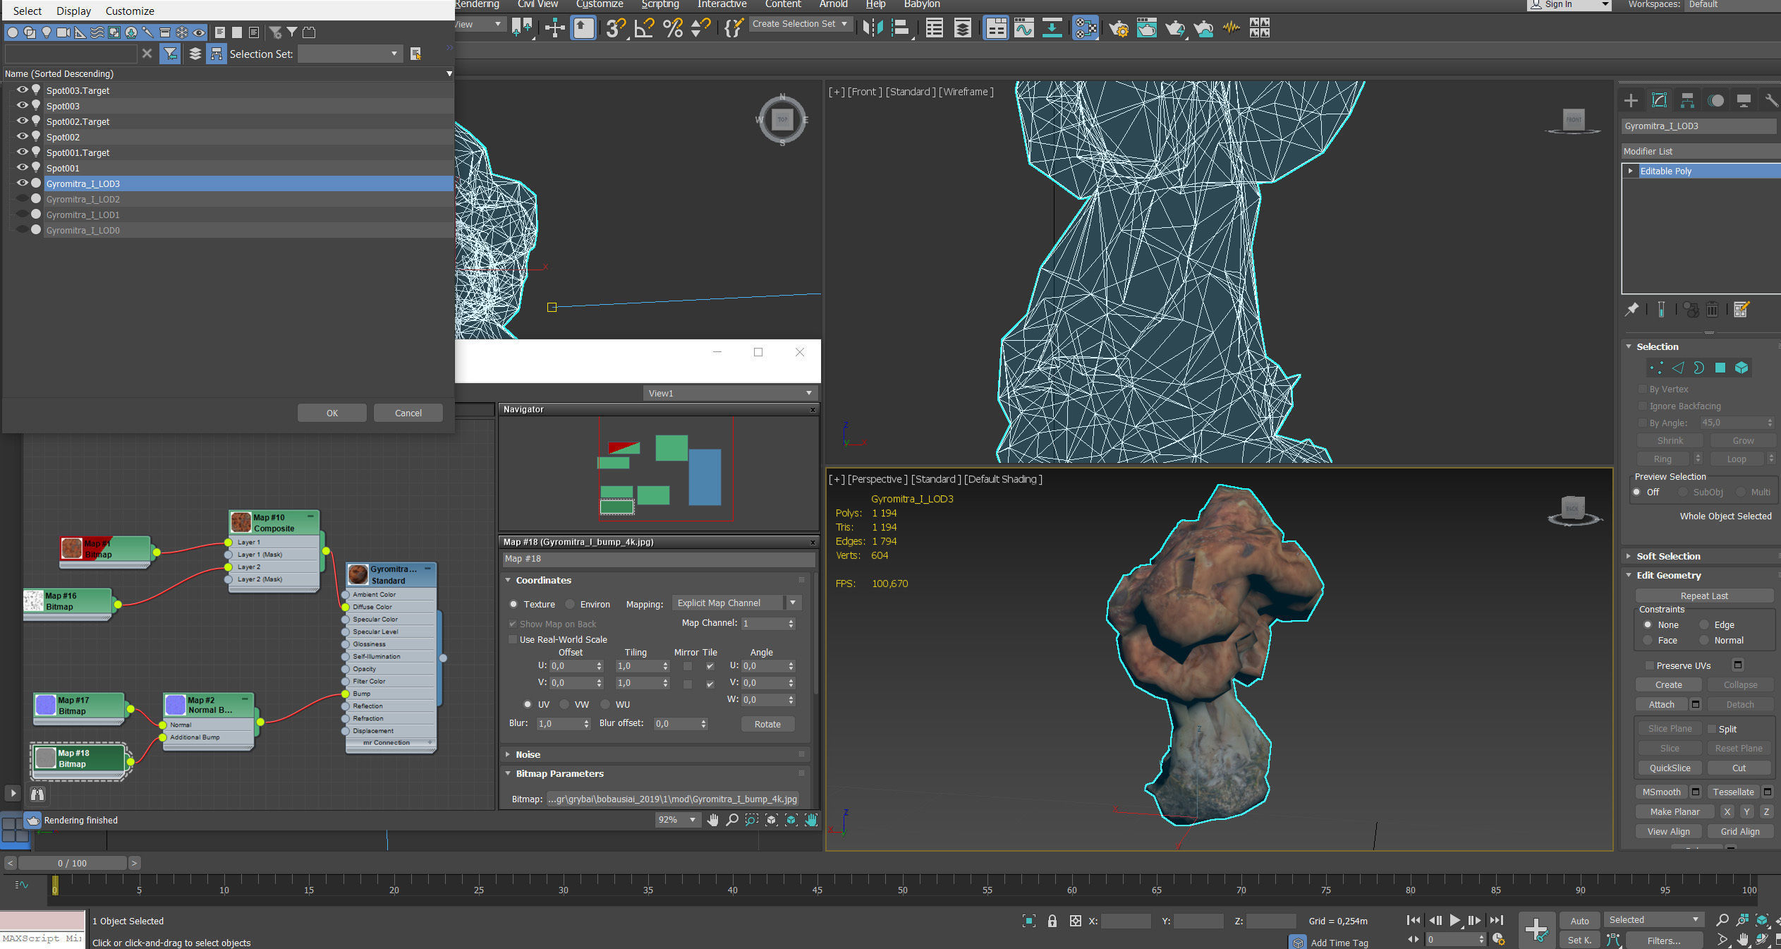Viewport: 1781px width, 949px height.
Task: Open the Scripting menu
Action: [659, 4]
